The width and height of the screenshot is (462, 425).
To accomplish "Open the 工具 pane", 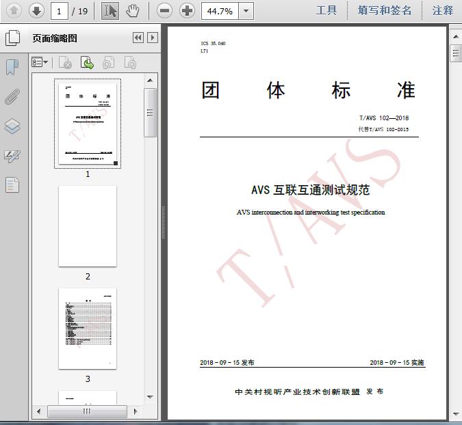I will coord(326,10).
